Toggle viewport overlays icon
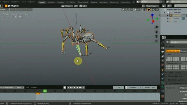 (135, 10)
